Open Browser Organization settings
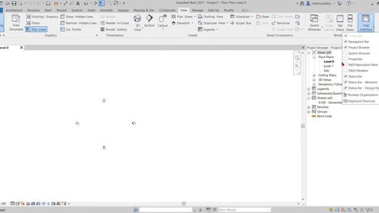The width and height of the screenshot is (379, 213). [361, 95]
